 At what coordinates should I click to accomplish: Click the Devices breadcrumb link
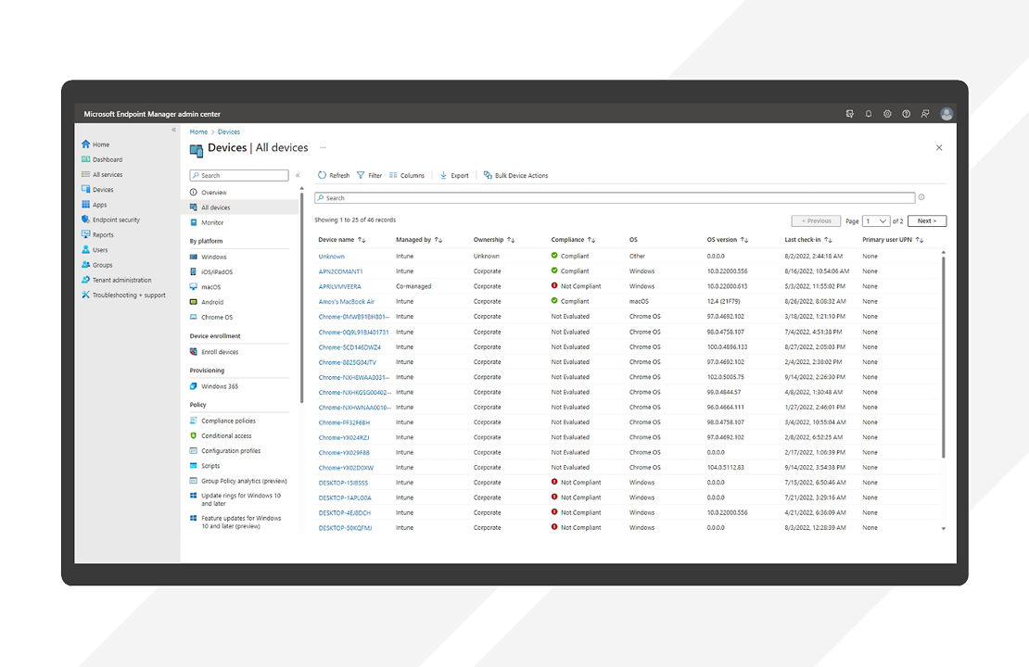(x=229, y=132)
